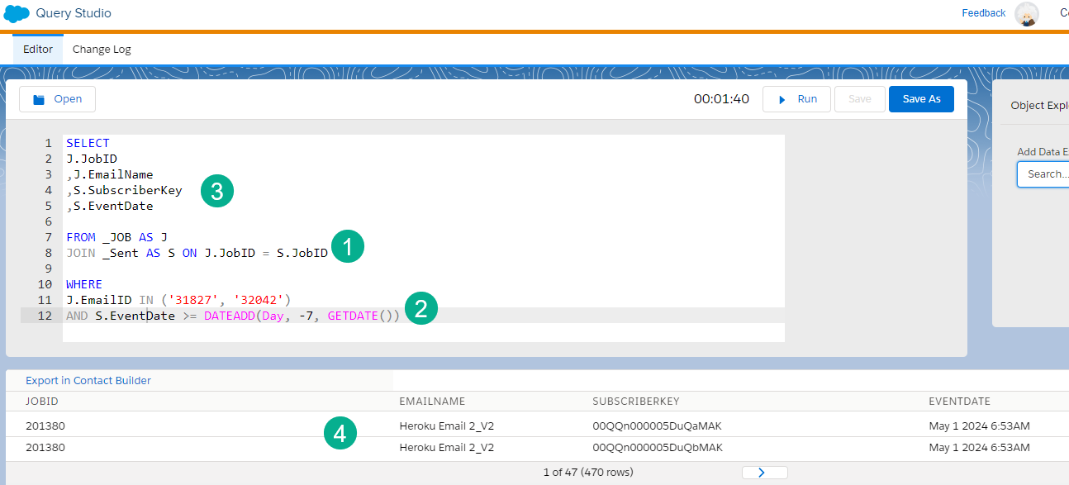Select the Editor tab
1069x485 pixels.
point(37,49)
